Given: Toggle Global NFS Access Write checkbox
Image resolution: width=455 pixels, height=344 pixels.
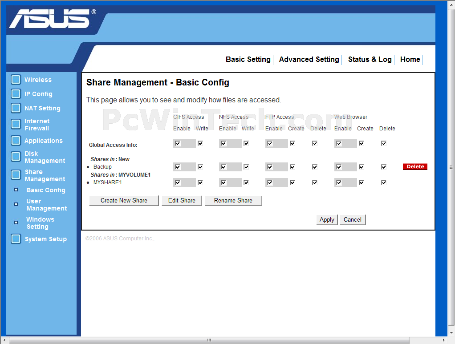Looking at the screenshot, I should click(246, 143).
